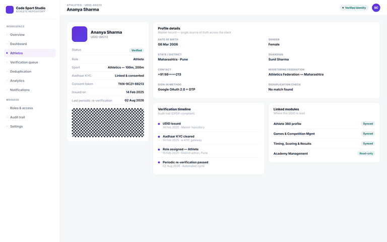Click the Ananya Sharma page title

pos(83,10)
